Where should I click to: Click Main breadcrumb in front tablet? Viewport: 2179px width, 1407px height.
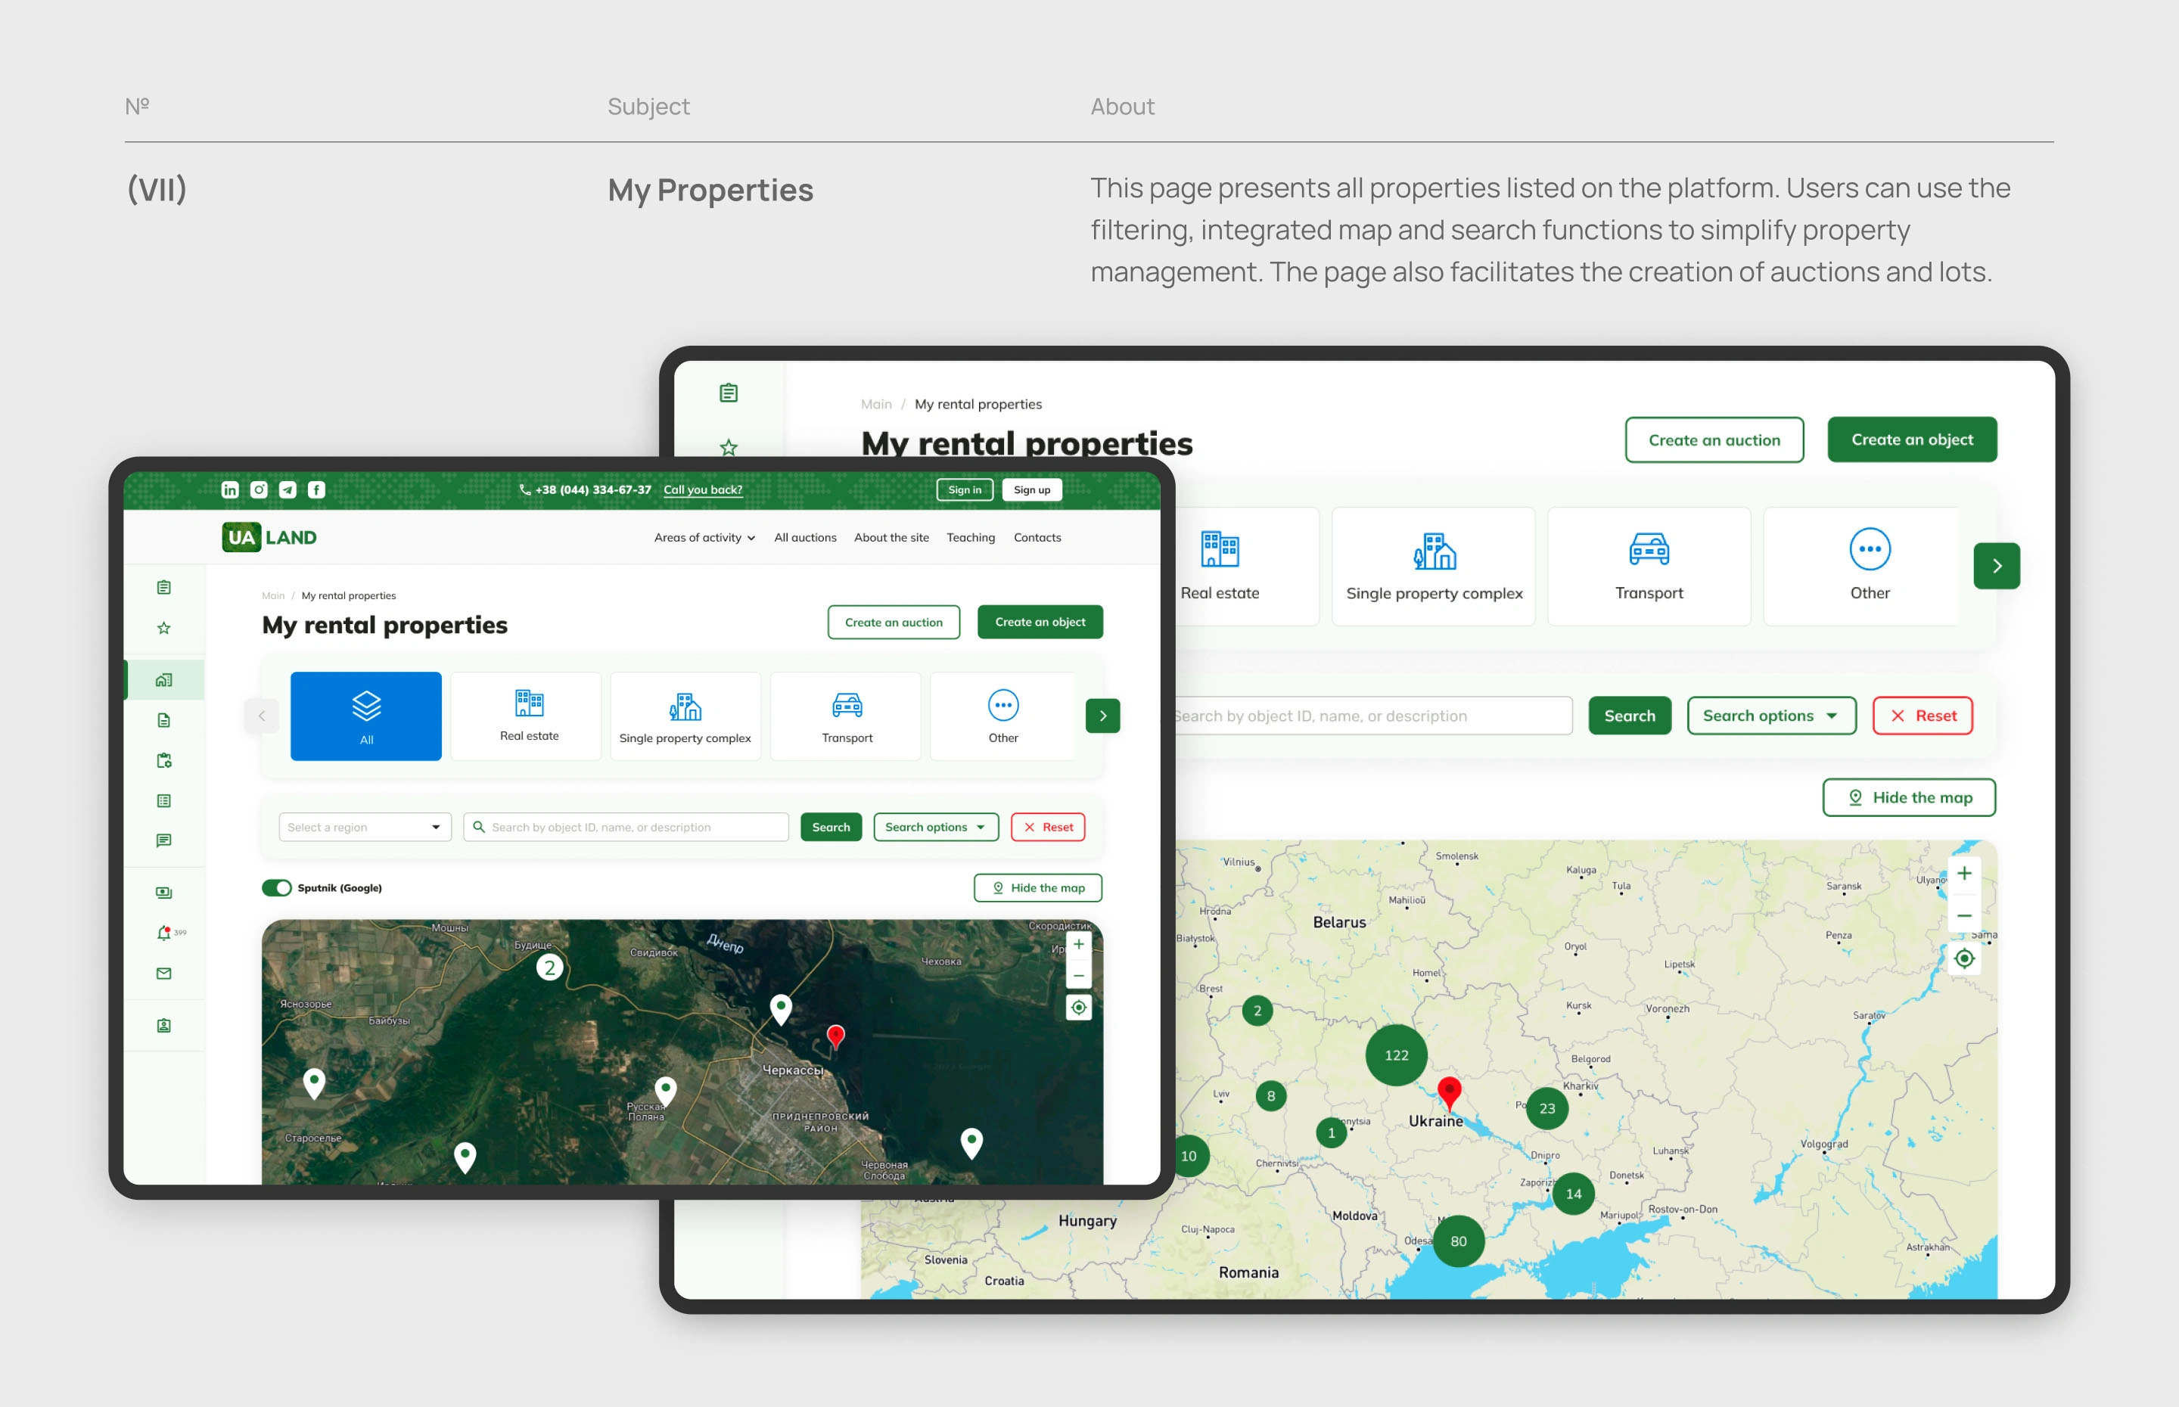273,595
